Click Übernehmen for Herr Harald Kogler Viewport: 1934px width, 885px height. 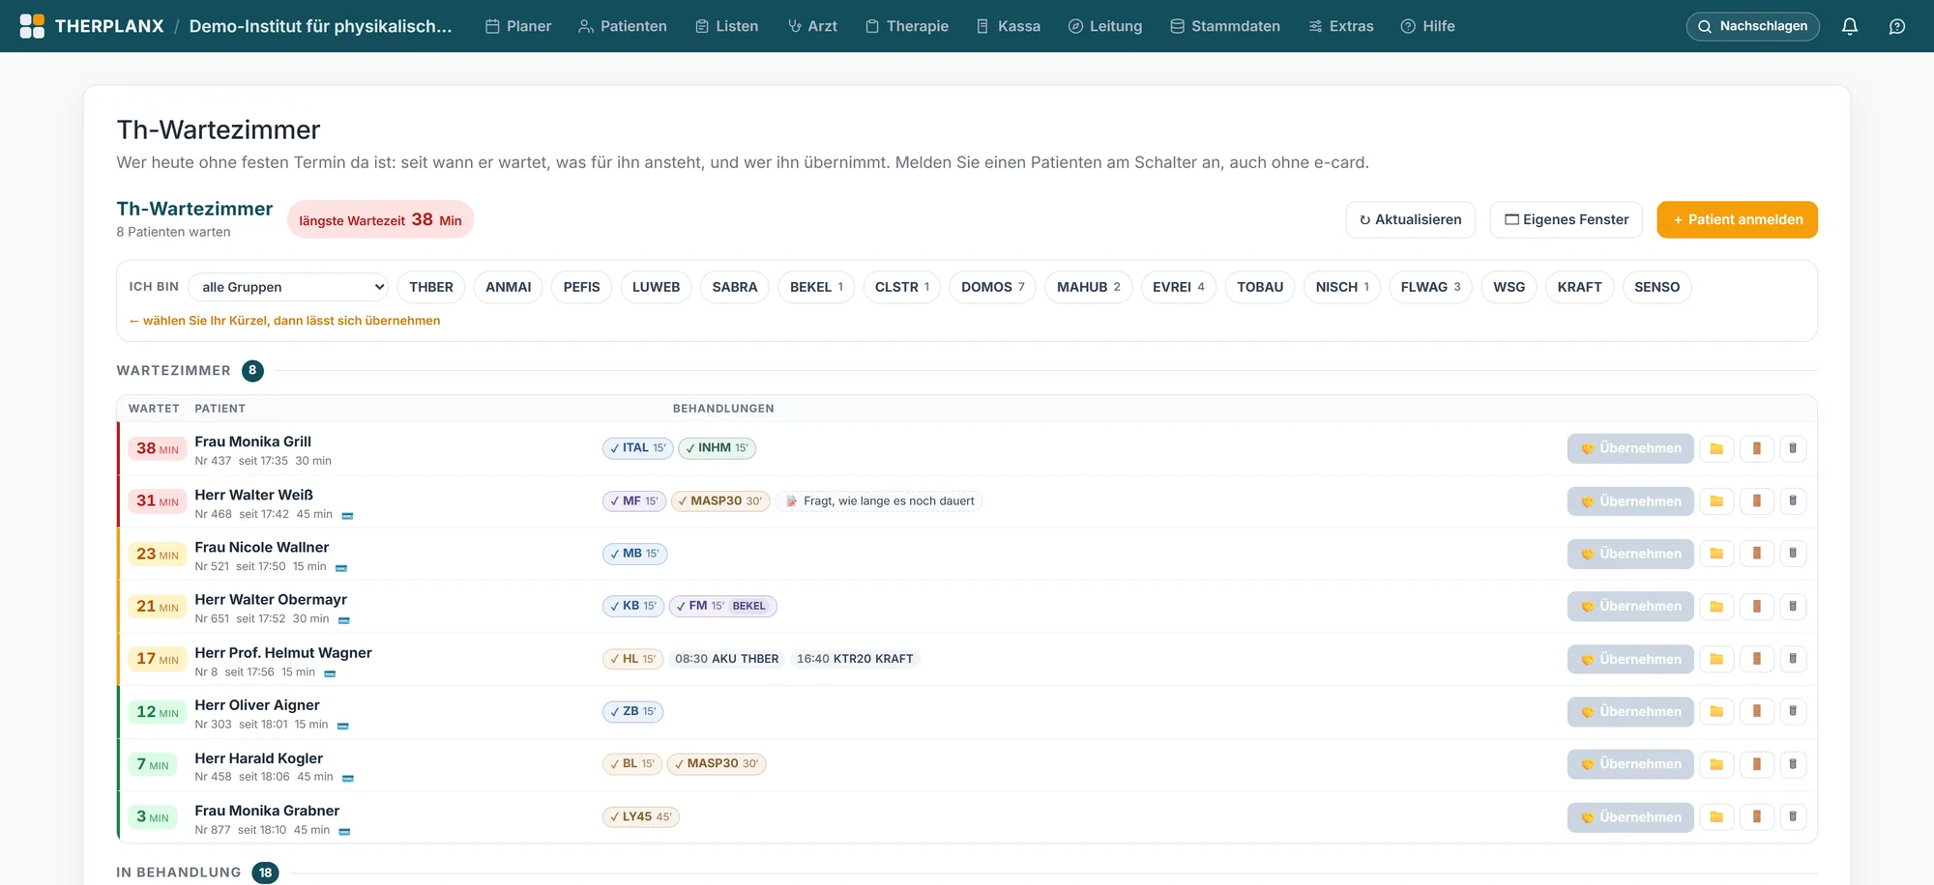[1630, 764]
